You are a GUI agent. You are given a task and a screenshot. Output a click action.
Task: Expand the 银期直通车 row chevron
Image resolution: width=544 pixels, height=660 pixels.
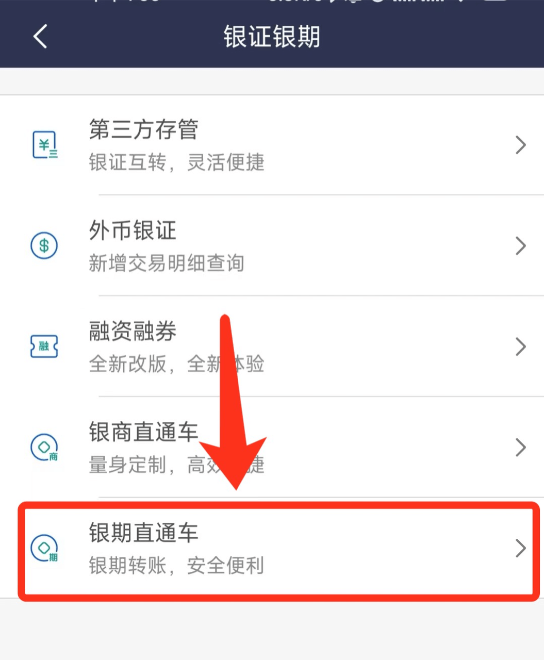[x=521, y=548]
